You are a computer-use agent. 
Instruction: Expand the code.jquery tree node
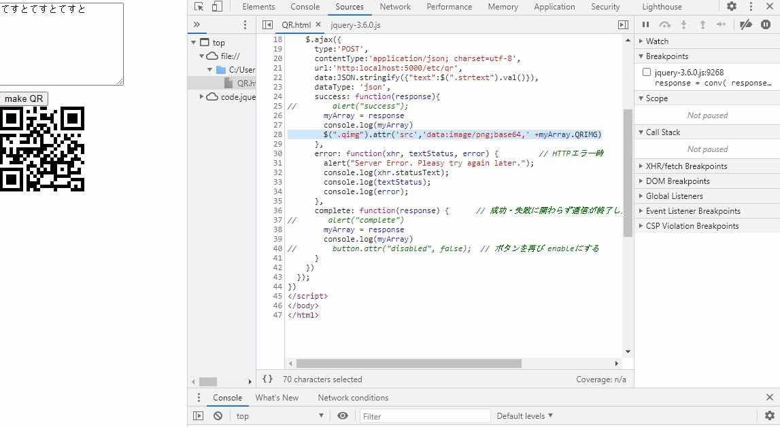(x=201, y=96)
